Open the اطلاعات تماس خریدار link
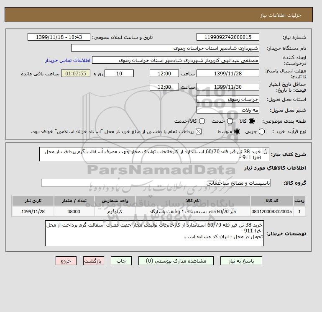 point(68,60)
